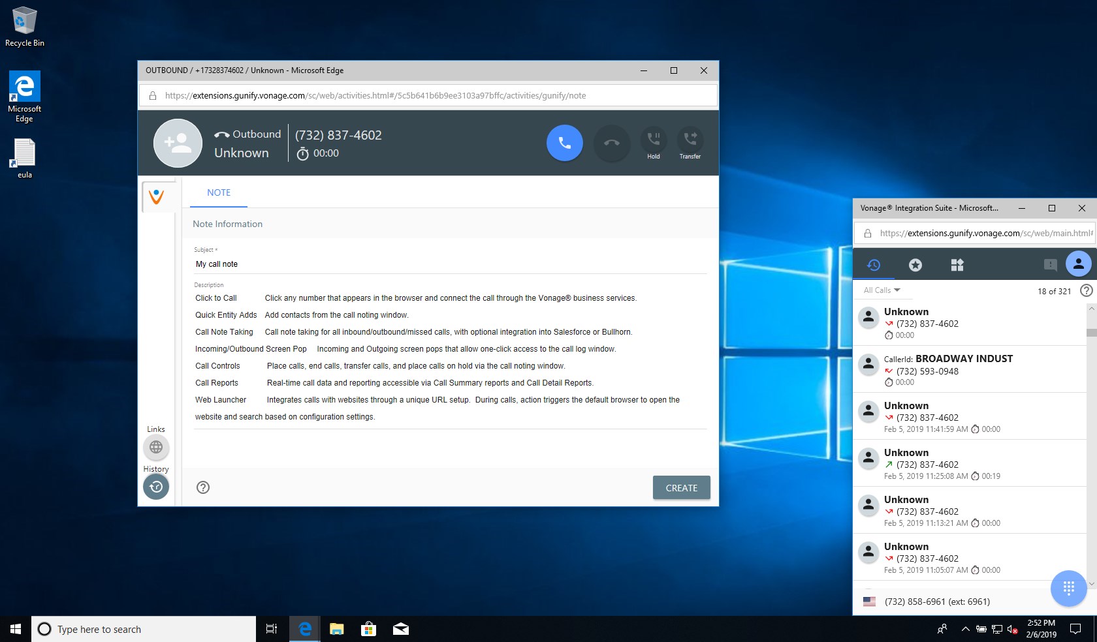1097x642 pixels.
Task: Click the blue place call button
Action: coord(565,143)
